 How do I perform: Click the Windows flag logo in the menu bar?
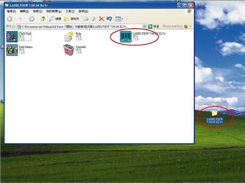tap(189, 11)
